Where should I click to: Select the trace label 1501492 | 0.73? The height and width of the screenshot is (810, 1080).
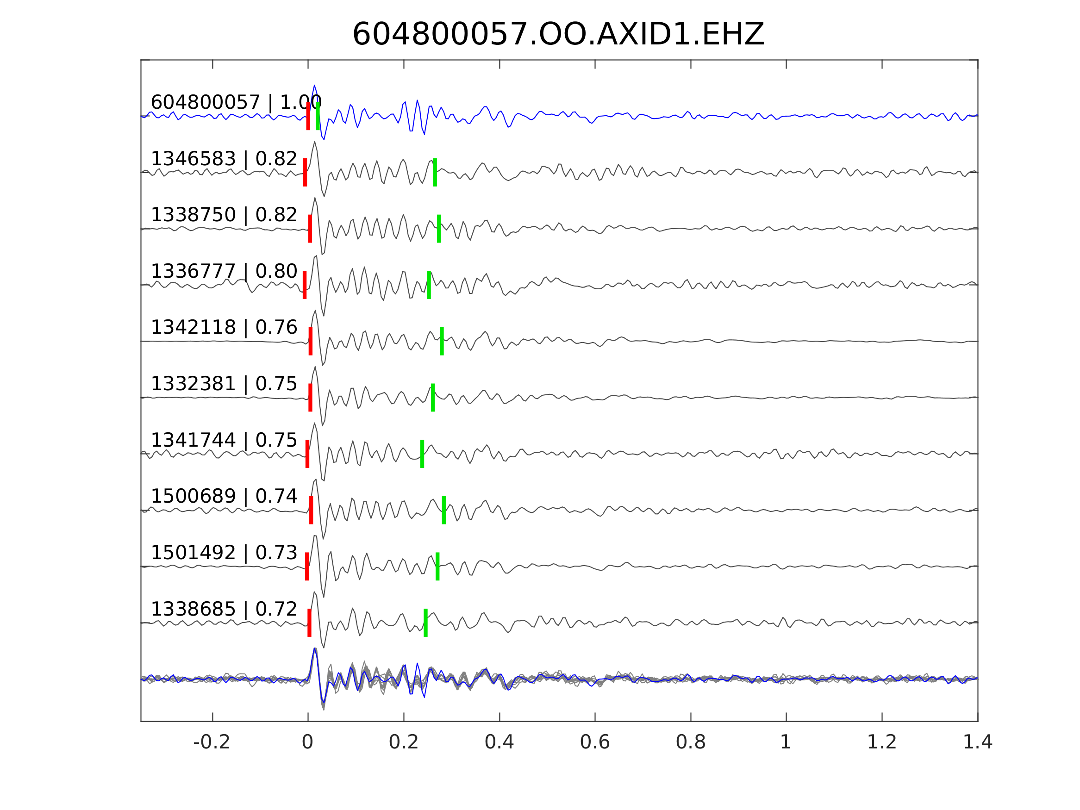[x=224, y=553]
